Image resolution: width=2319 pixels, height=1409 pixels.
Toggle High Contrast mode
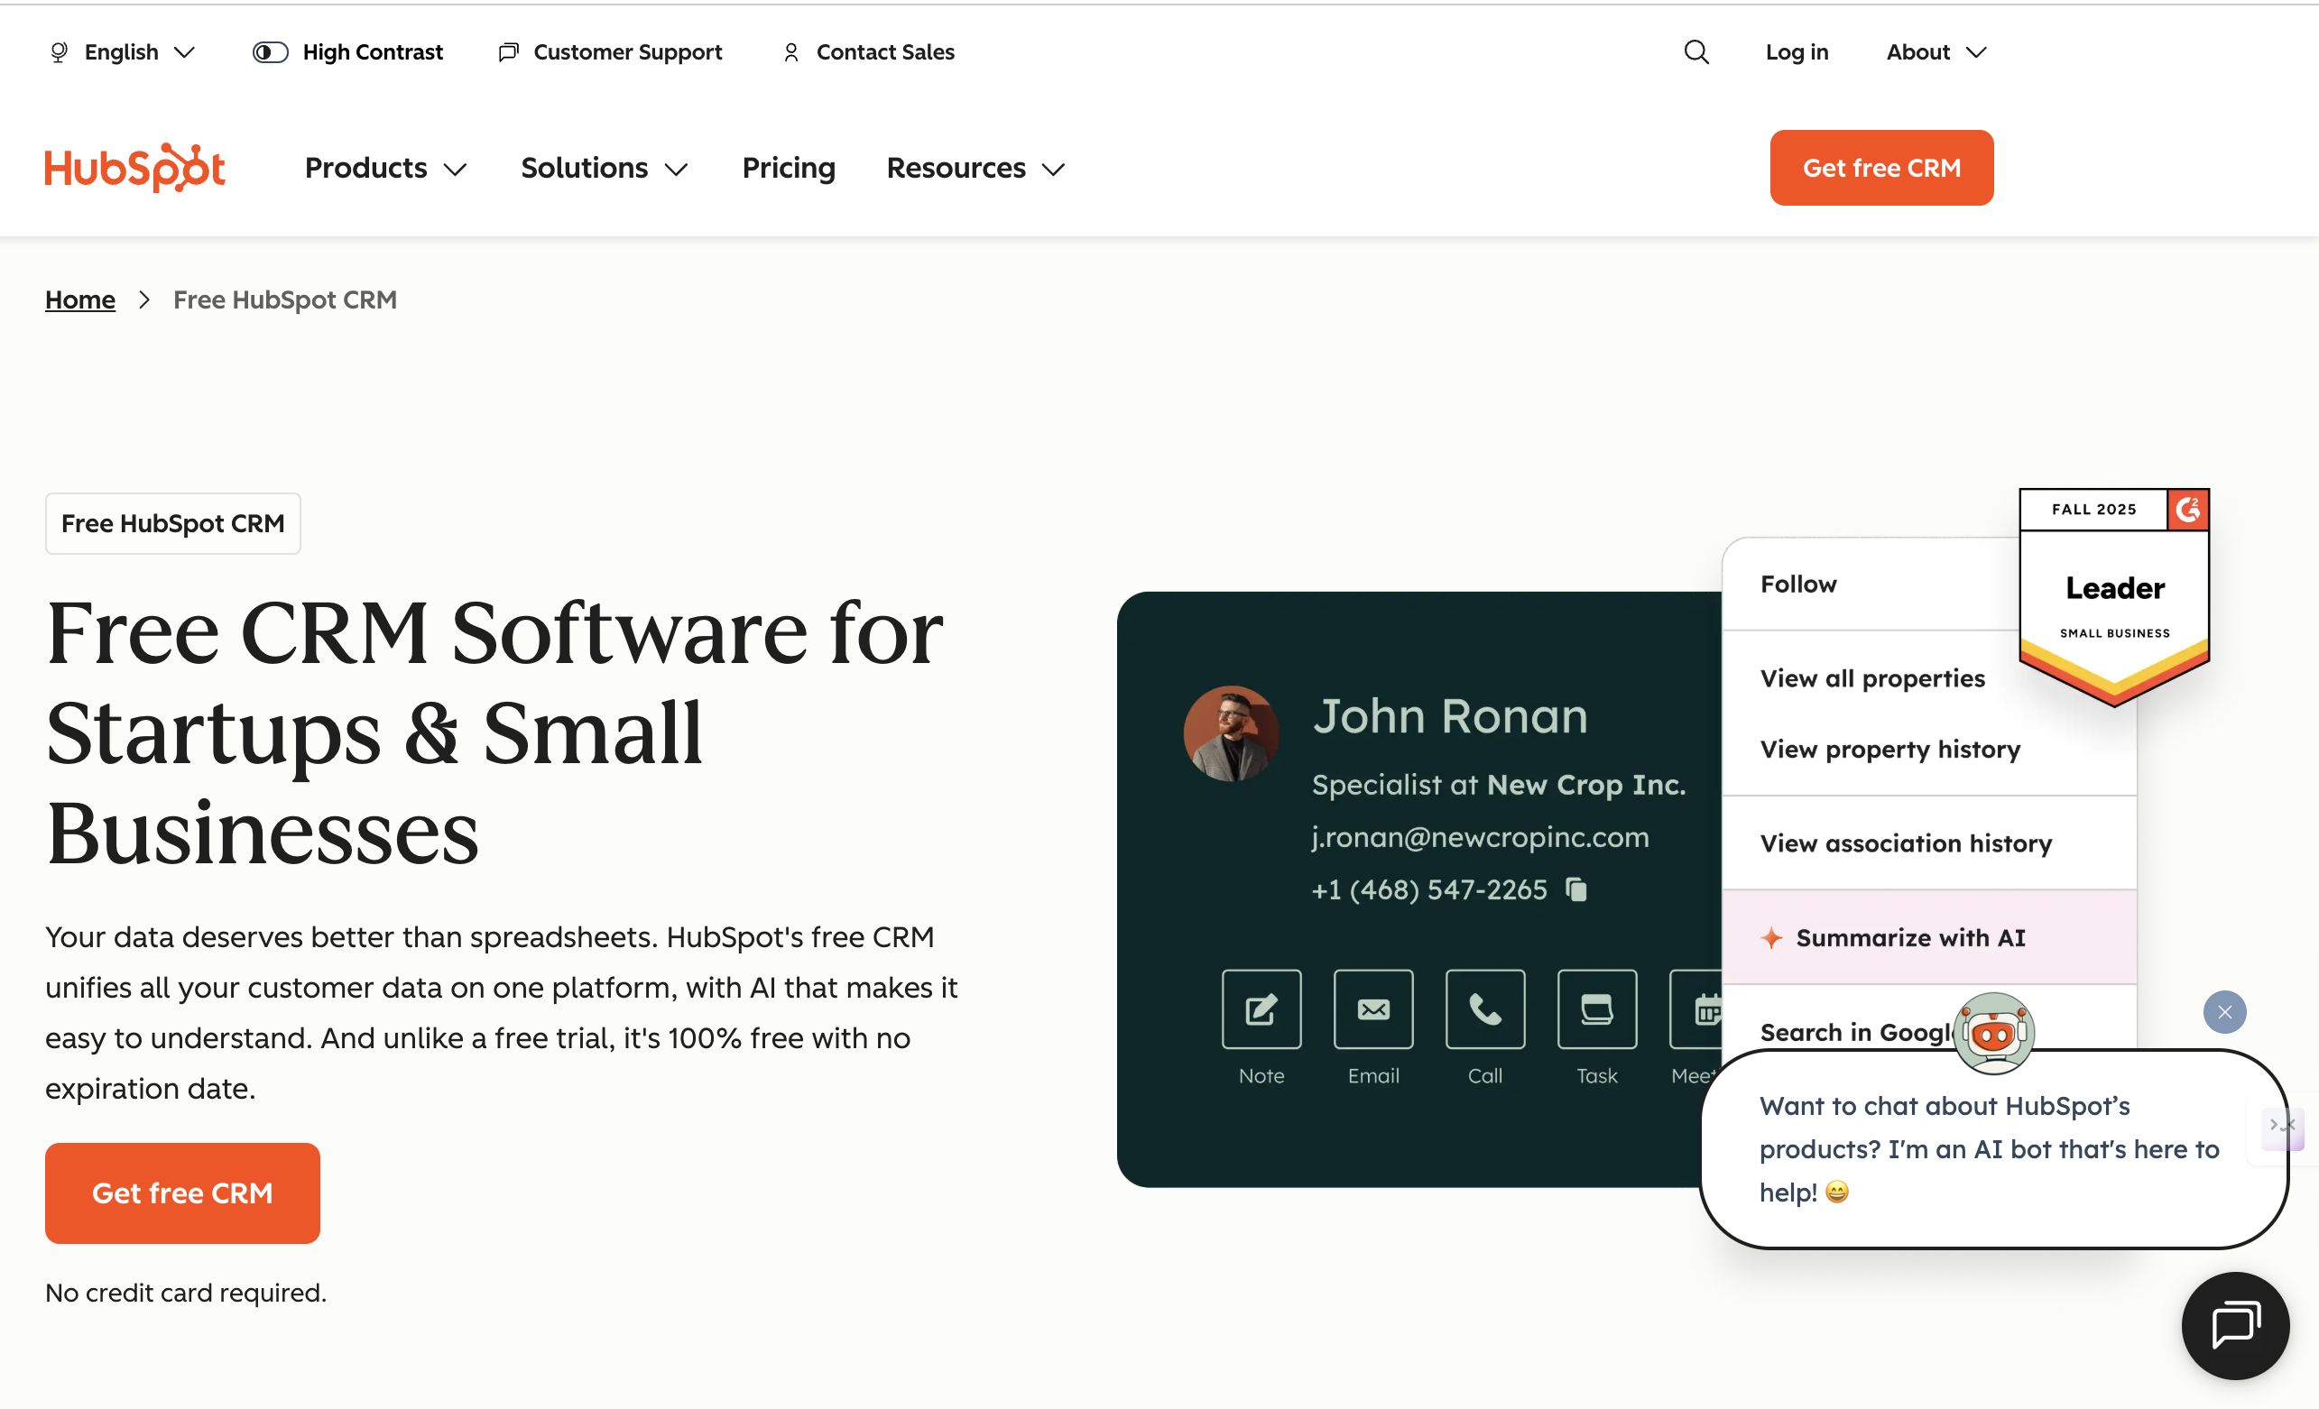click(270, 52)
